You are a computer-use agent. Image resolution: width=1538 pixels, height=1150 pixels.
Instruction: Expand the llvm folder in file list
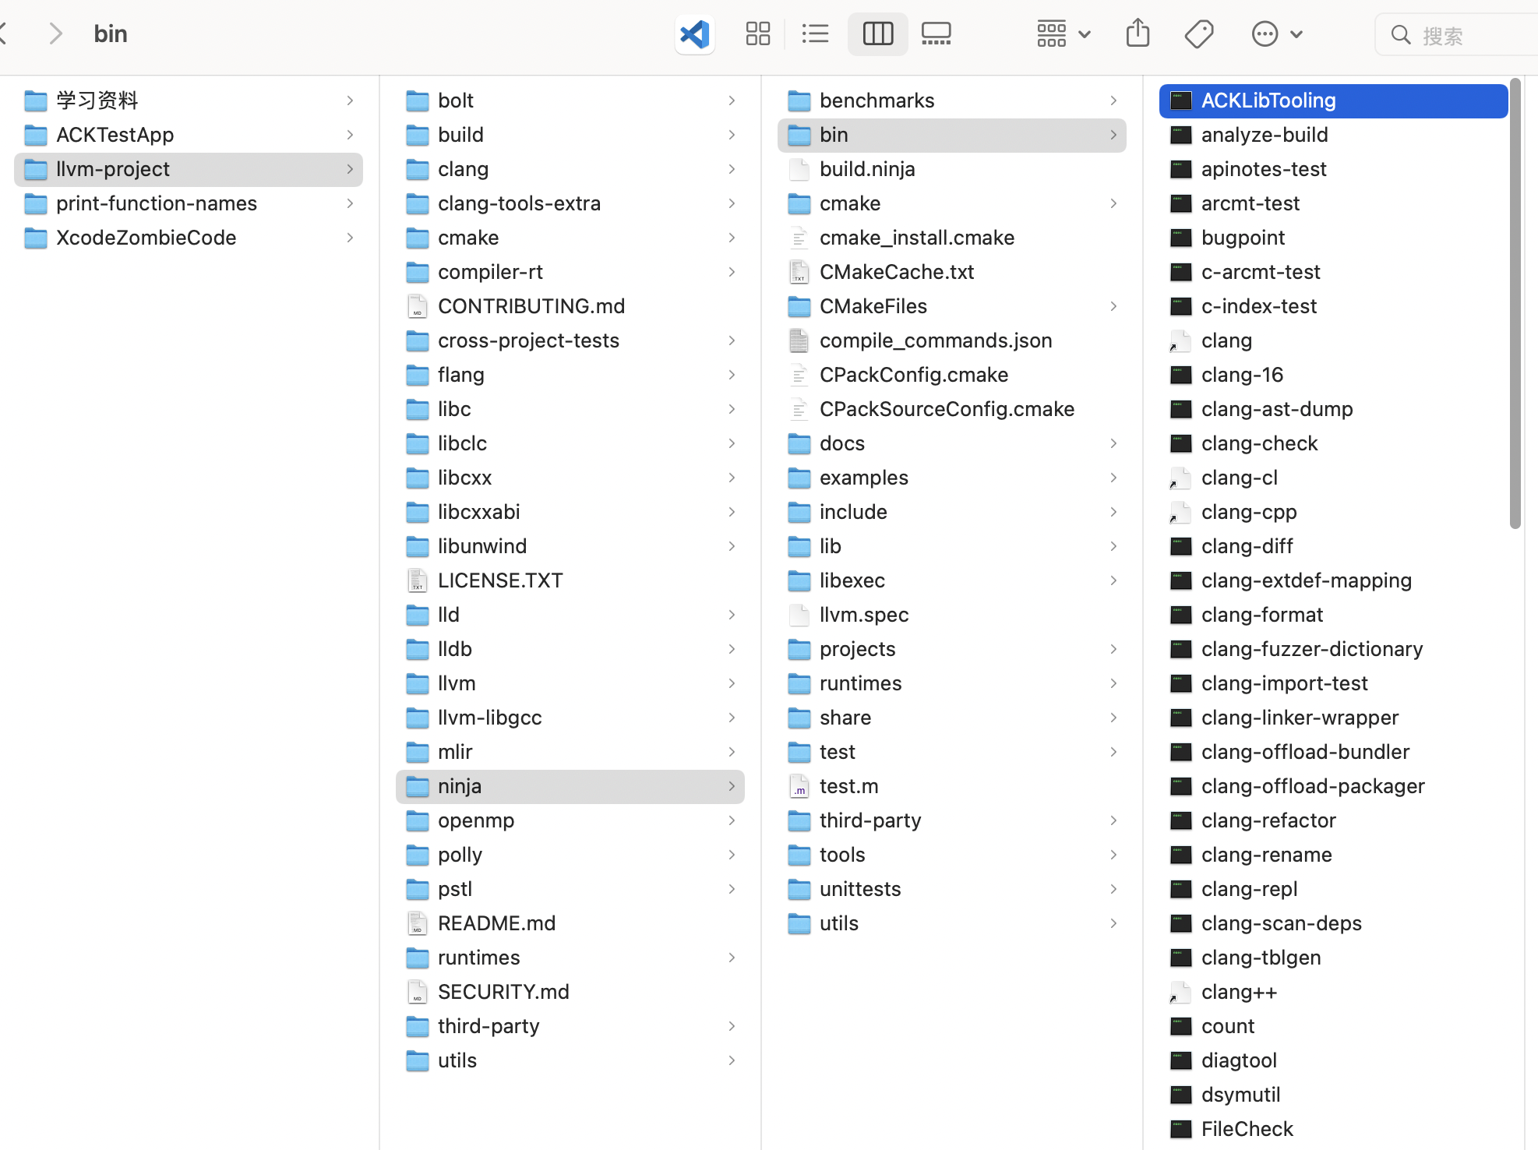click(457, 683)
